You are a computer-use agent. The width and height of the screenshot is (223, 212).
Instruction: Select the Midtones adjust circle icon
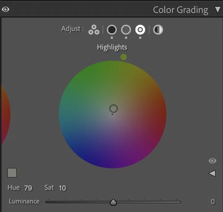pos(126,30)
